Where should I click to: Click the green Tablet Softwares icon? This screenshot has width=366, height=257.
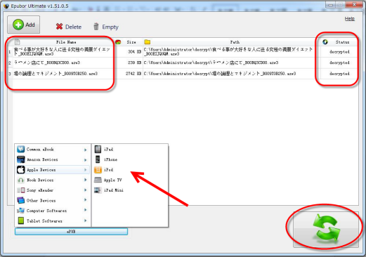pyautogui.click(x=21, y=220)
